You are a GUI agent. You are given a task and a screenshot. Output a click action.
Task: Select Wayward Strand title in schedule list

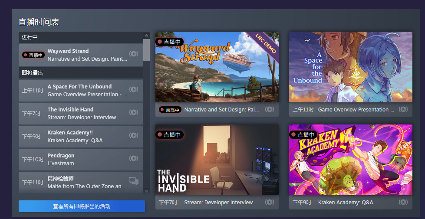pyautogui.click(x=68, y=51)
